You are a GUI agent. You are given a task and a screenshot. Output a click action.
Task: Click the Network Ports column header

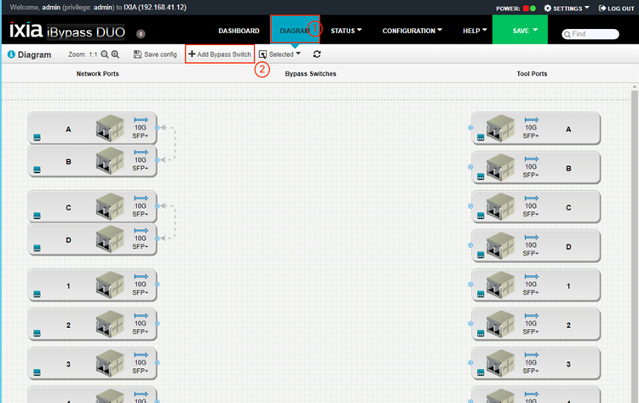[x=97, y=74]
